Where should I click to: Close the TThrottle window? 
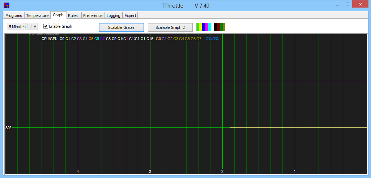[x=361, y=4]
